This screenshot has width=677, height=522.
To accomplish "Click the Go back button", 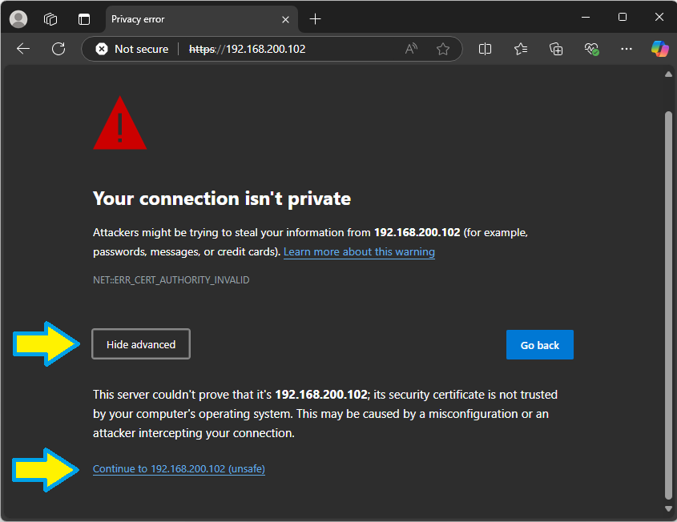I will click(539, 345).
